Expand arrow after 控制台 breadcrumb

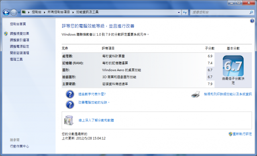[45, 12]
